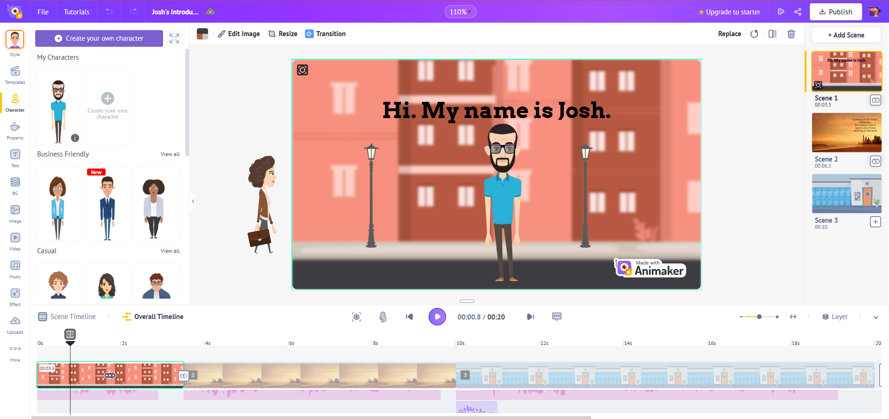
Task: Open the voice recording microphone tool
Action: (383, 317)
